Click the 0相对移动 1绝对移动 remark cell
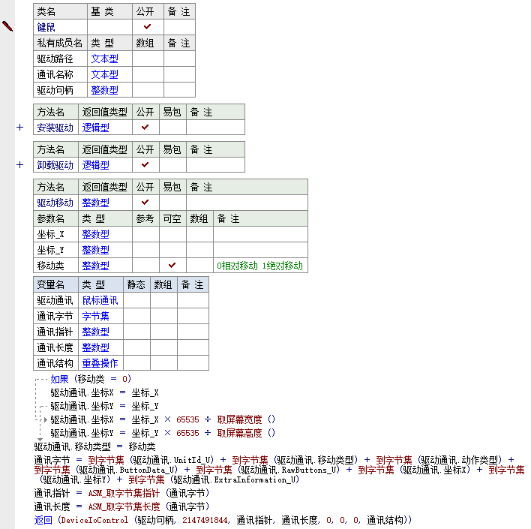The height and width of the screenshot is (529, 531). pos(259,266)
